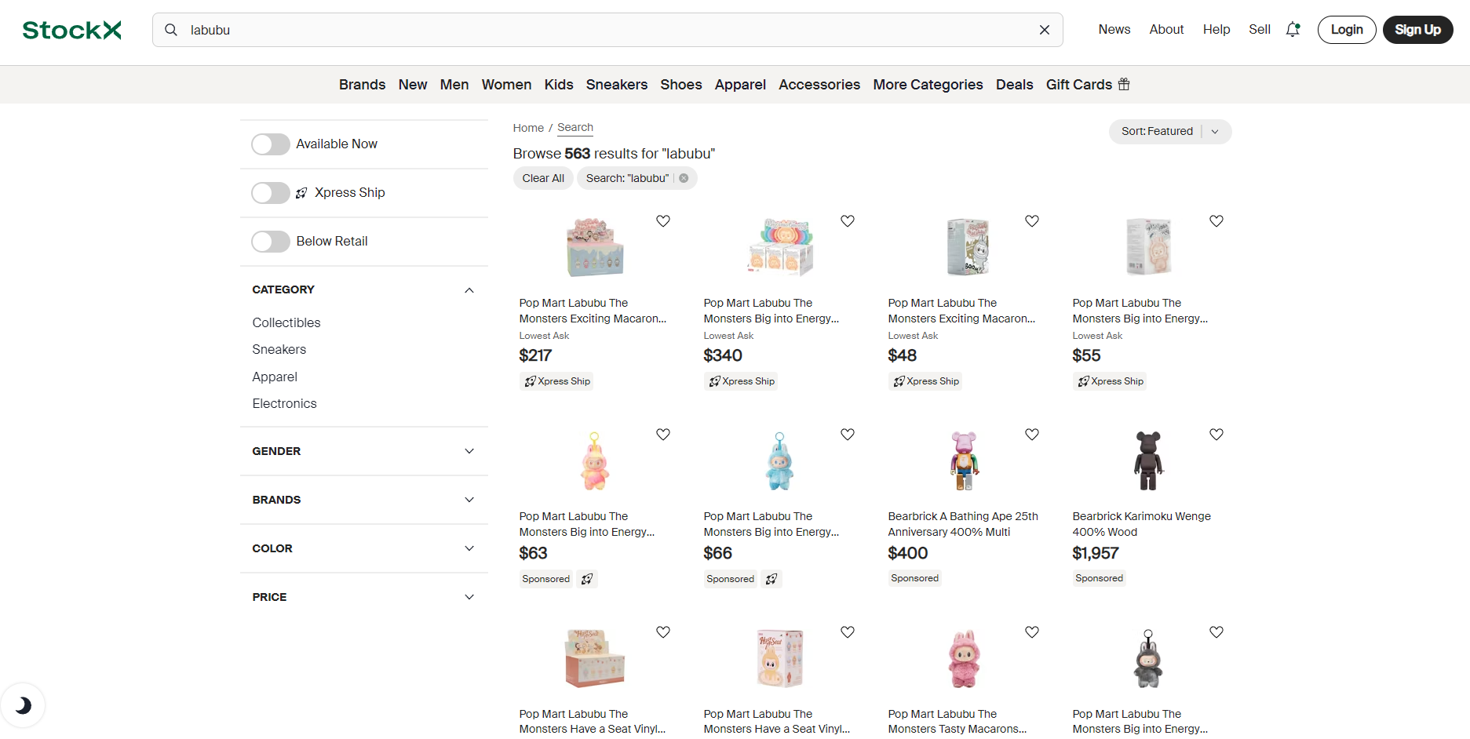Open notifications bell icon
The width and height of the screenshot is (1470, 739).
pos(1293,30)
